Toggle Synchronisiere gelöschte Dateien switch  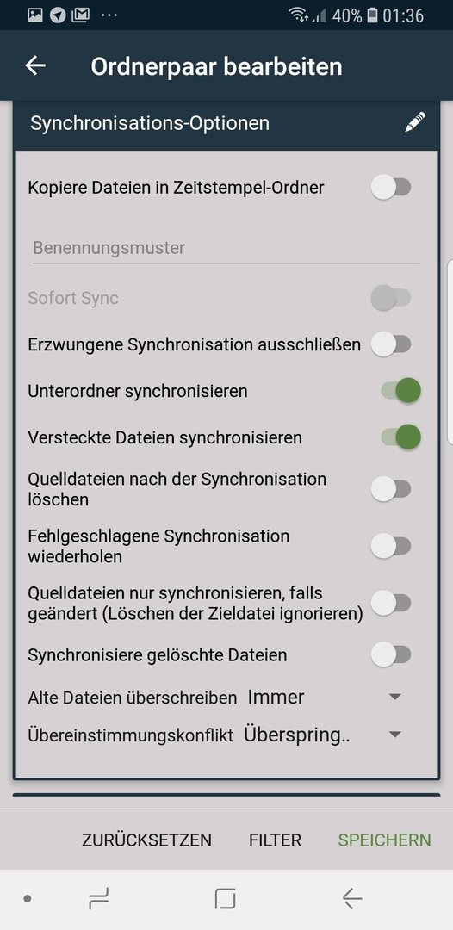coord(391,654)
